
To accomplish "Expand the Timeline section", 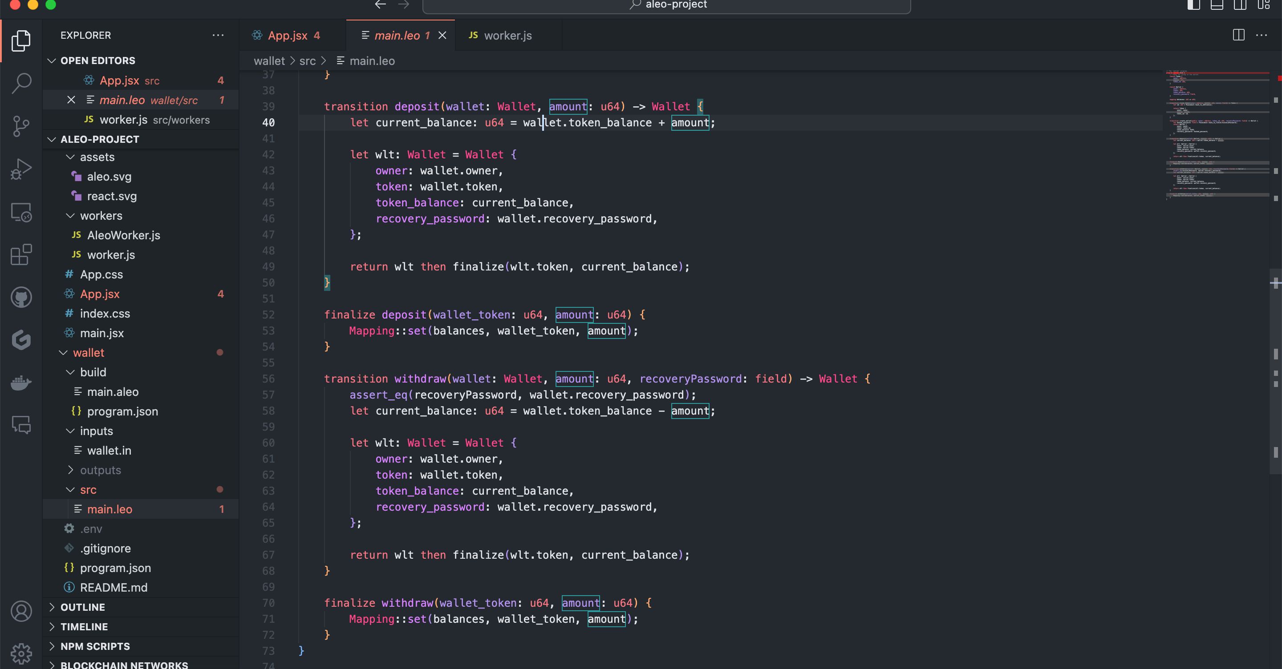I will 141,627.
